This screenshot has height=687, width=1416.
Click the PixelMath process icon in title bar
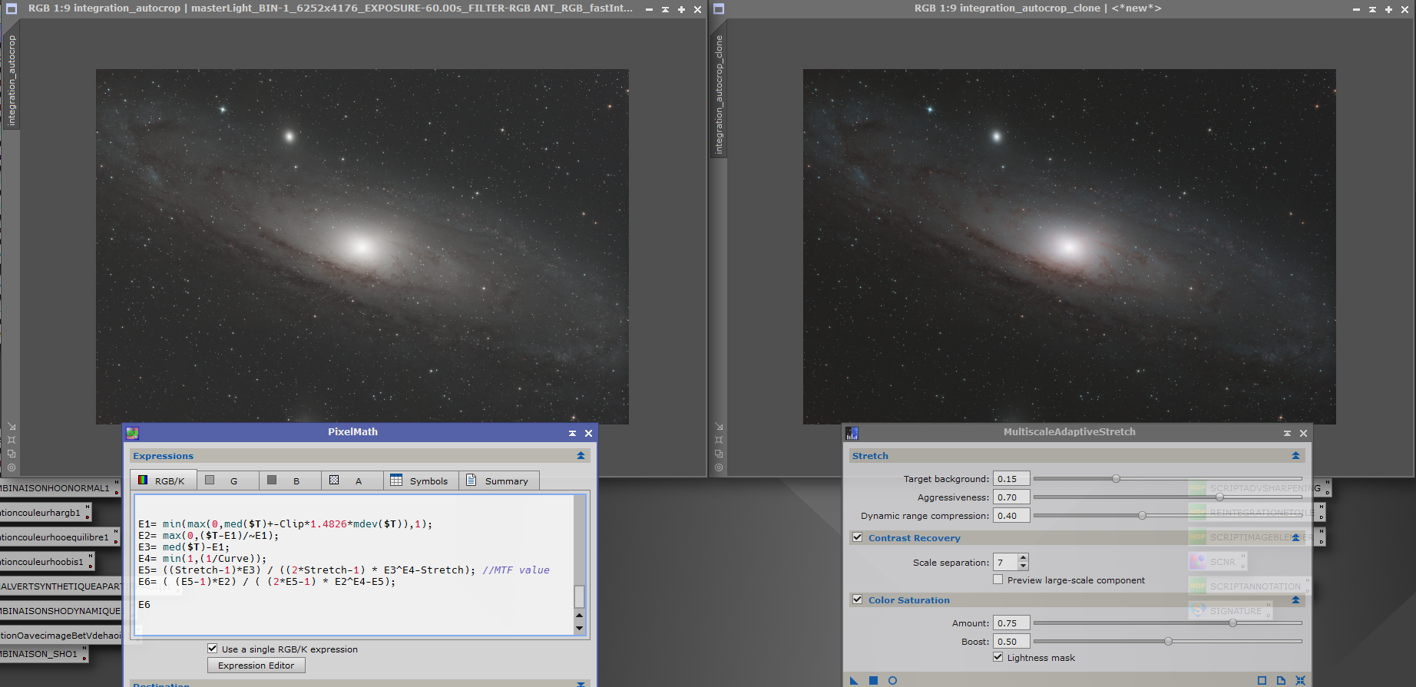click(x=132, y=433)
